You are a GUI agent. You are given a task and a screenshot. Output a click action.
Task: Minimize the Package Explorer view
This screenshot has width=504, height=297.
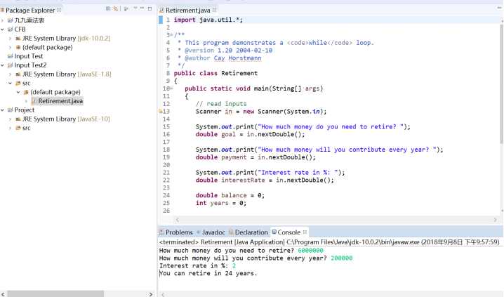(x=142, y=8)
